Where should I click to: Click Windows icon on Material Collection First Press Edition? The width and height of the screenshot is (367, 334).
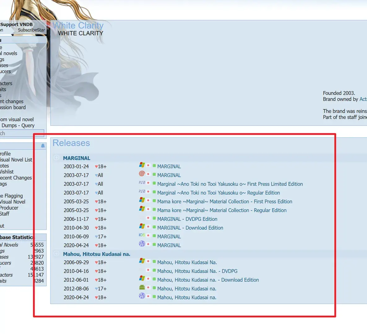click(x=142, y=200)
